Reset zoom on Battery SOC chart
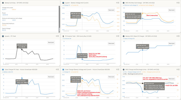This screenshot has height=100, width=181. [x=172, y=43]
